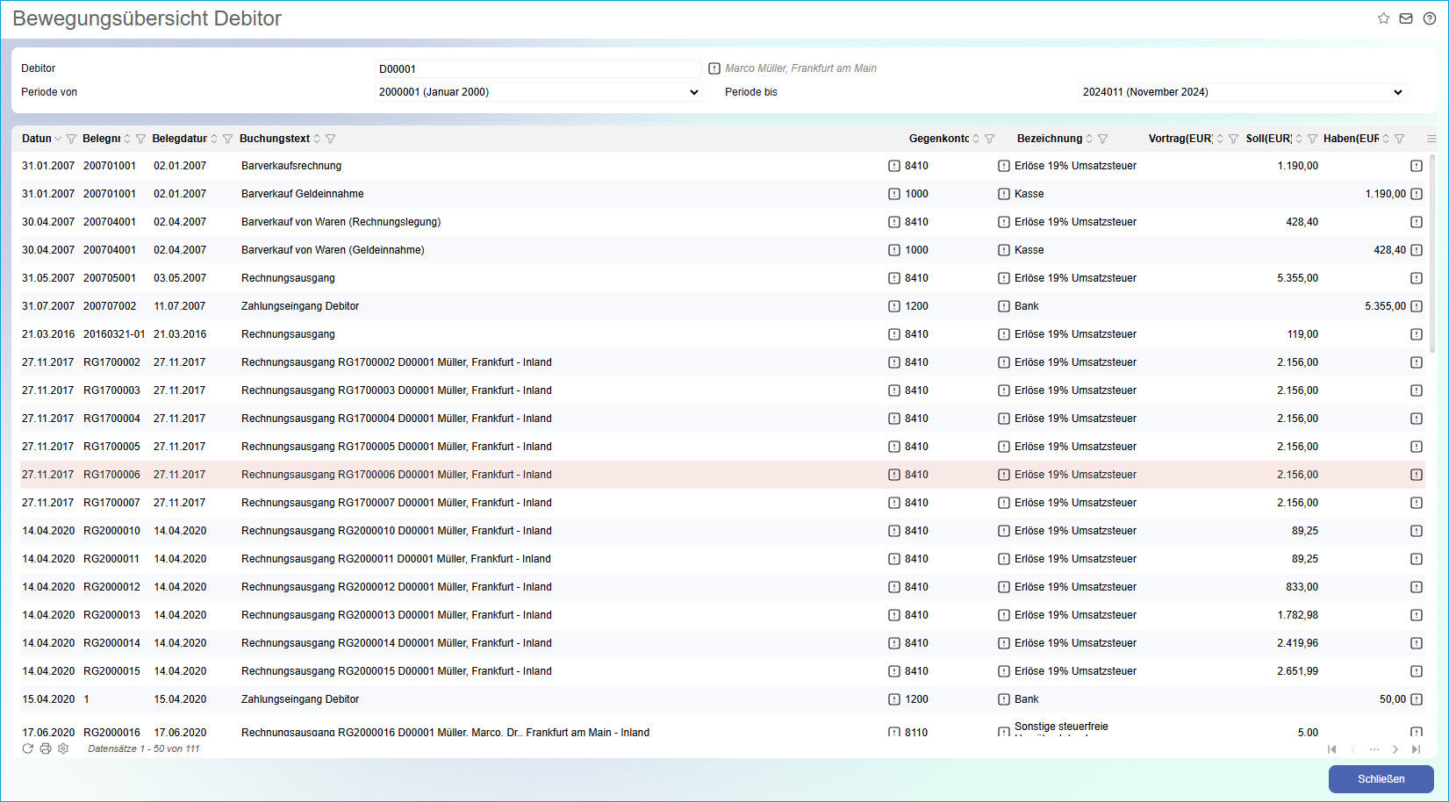The height and width of the screenshot is (802, 1449).
Task: Toggle sort order on the Belegdatum column
Action: pyautogui.click(x=214, y=139)
